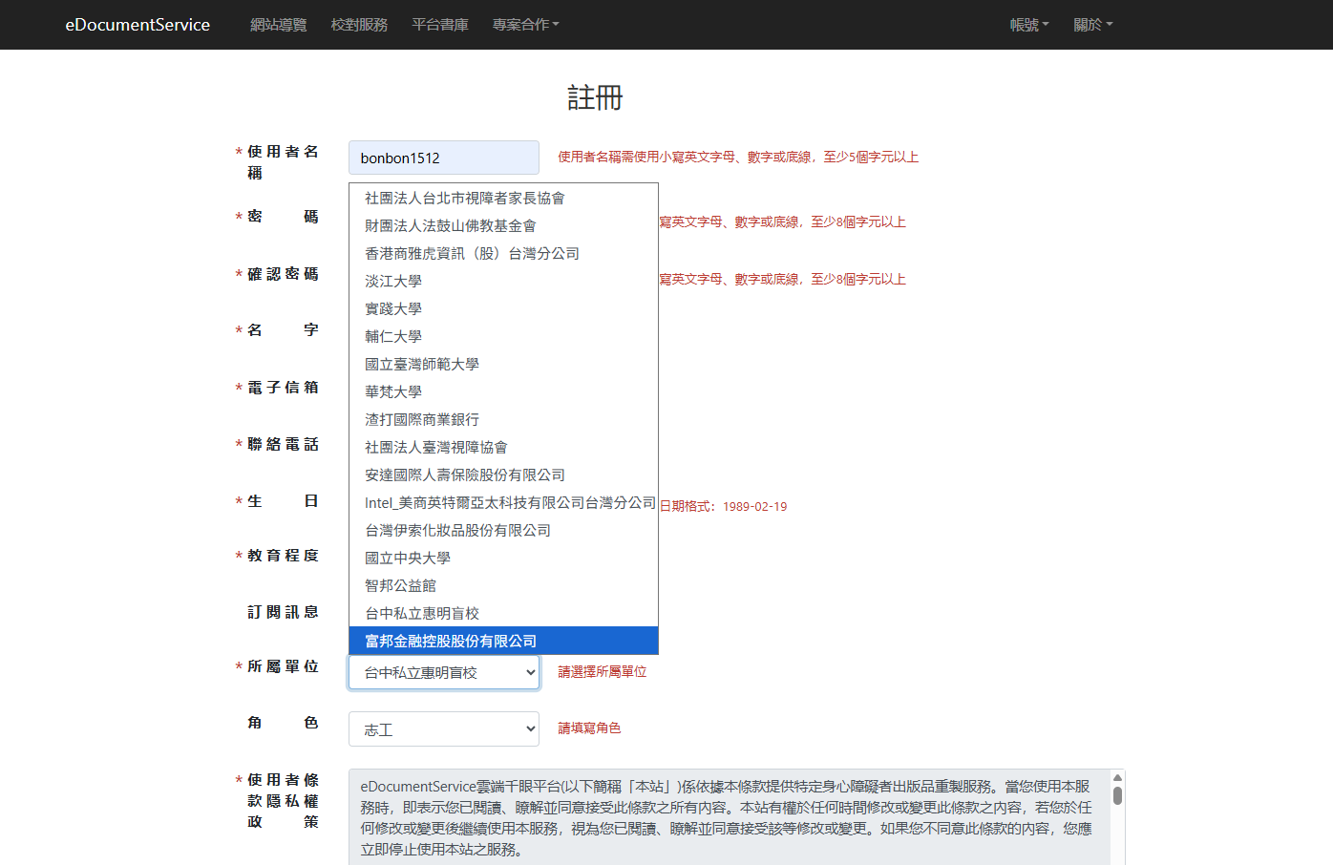Open the 關於 dropdown menu
This screenshot has width=1333, height=865.
1093,25
